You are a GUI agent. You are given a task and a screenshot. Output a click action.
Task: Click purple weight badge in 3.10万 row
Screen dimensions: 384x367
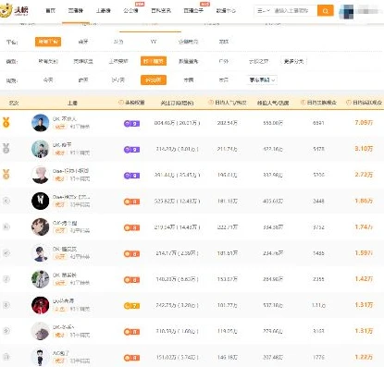click(131, 150)
